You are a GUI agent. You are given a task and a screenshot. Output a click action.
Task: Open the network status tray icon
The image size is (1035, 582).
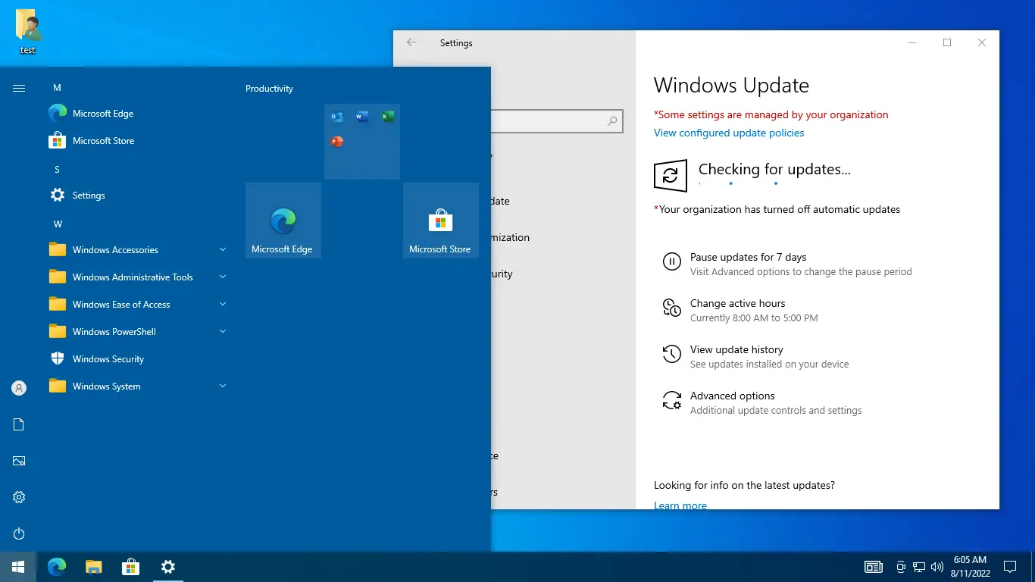point(919,567)
